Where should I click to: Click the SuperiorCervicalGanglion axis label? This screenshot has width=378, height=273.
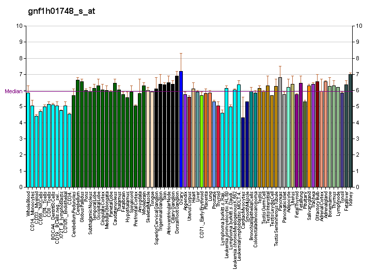coord(156,216)
